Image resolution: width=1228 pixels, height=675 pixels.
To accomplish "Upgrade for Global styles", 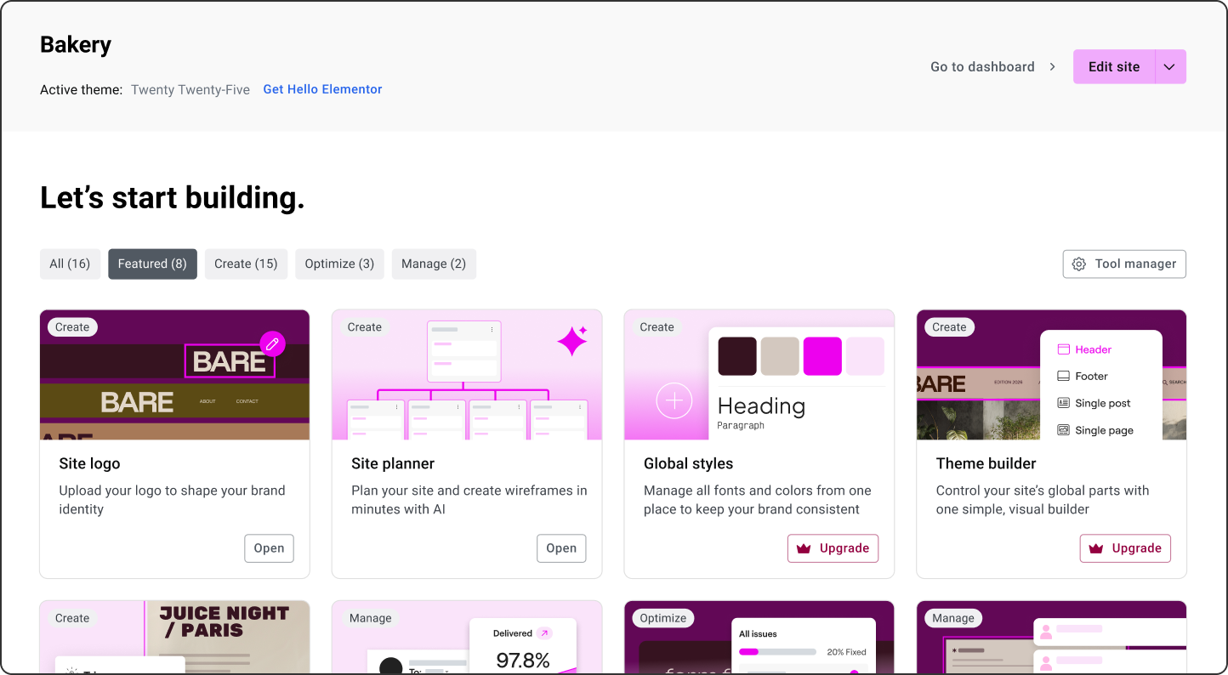I will [833, 548].
